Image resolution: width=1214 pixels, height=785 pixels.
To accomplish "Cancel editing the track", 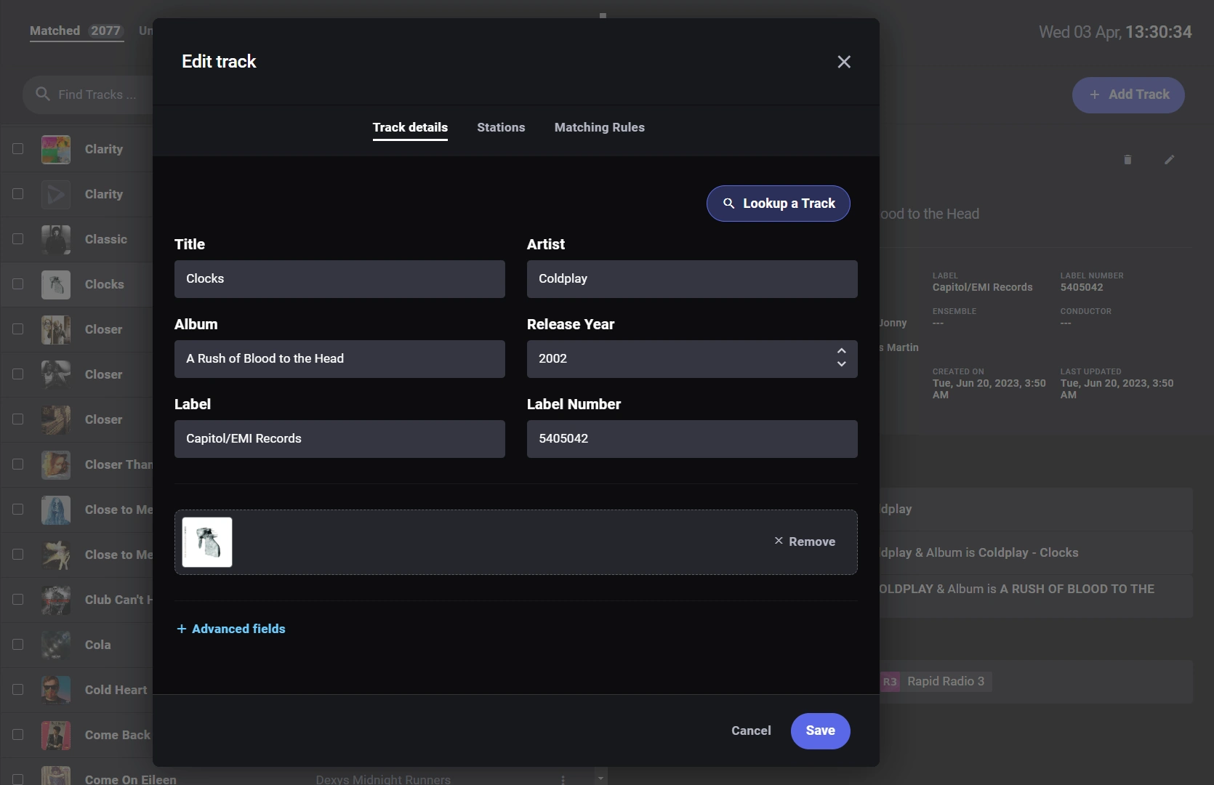I will 751,730.
